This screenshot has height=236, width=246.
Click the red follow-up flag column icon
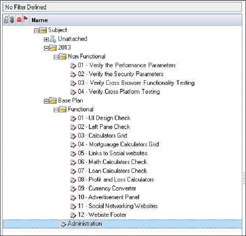click(25, 19)
